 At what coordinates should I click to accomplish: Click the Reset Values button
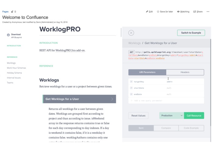(138, 116)
